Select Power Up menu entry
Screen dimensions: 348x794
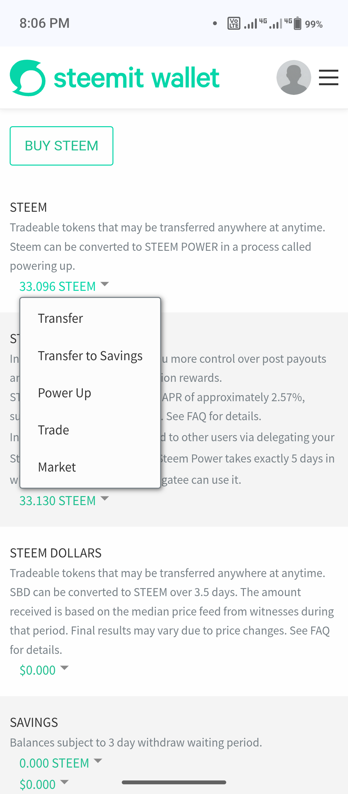64,393
